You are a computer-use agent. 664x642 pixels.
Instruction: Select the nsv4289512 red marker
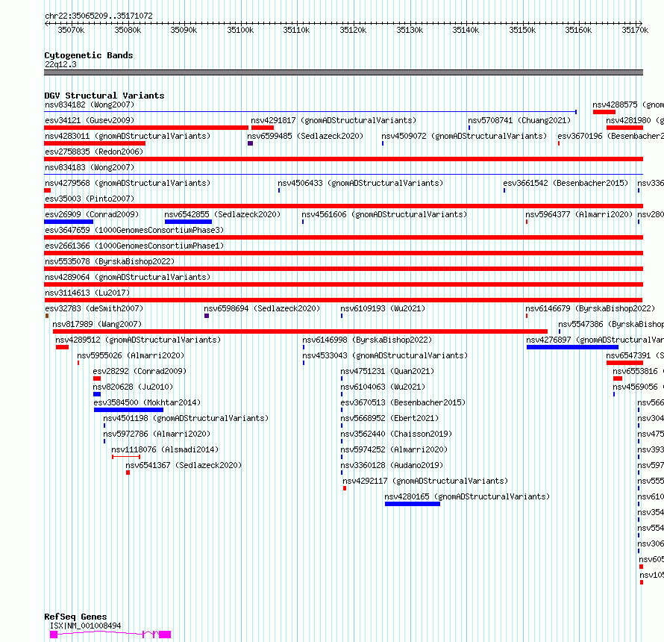click(x=62, y=347)
